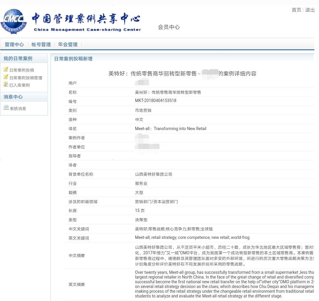The width and height of the screenshot is (319, 301).
Task: Click the 中文摘要 row label
Action: pos(77,255)
